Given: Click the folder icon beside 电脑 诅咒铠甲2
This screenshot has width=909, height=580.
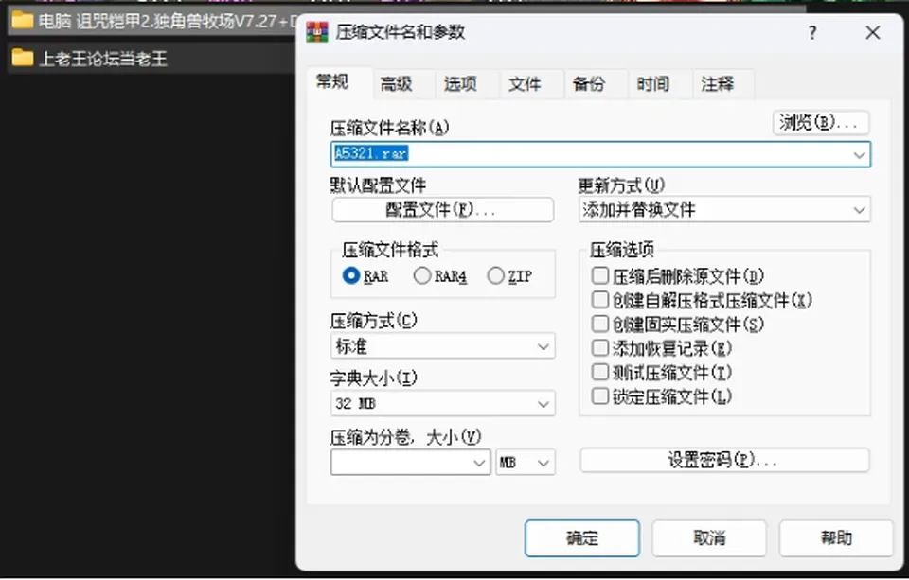Looking at the screenshot, I should point(22,21).
